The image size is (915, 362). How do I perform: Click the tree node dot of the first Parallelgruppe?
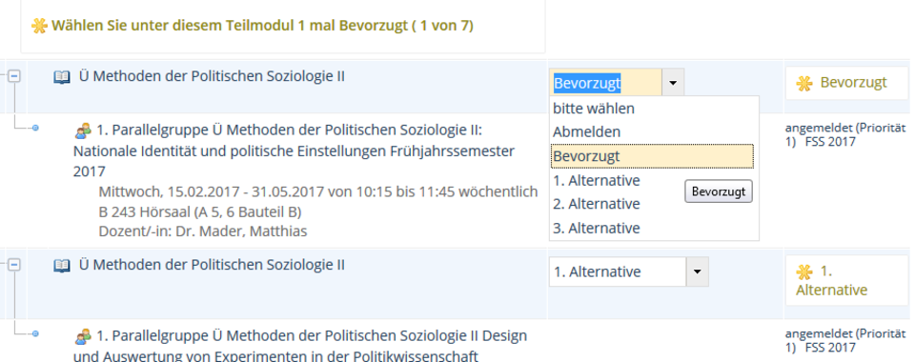[x=35, y=128]
